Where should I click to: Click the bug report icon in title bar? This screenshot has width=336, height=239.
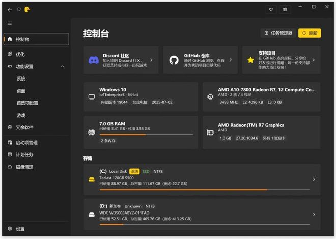click(x=285, y=9)
